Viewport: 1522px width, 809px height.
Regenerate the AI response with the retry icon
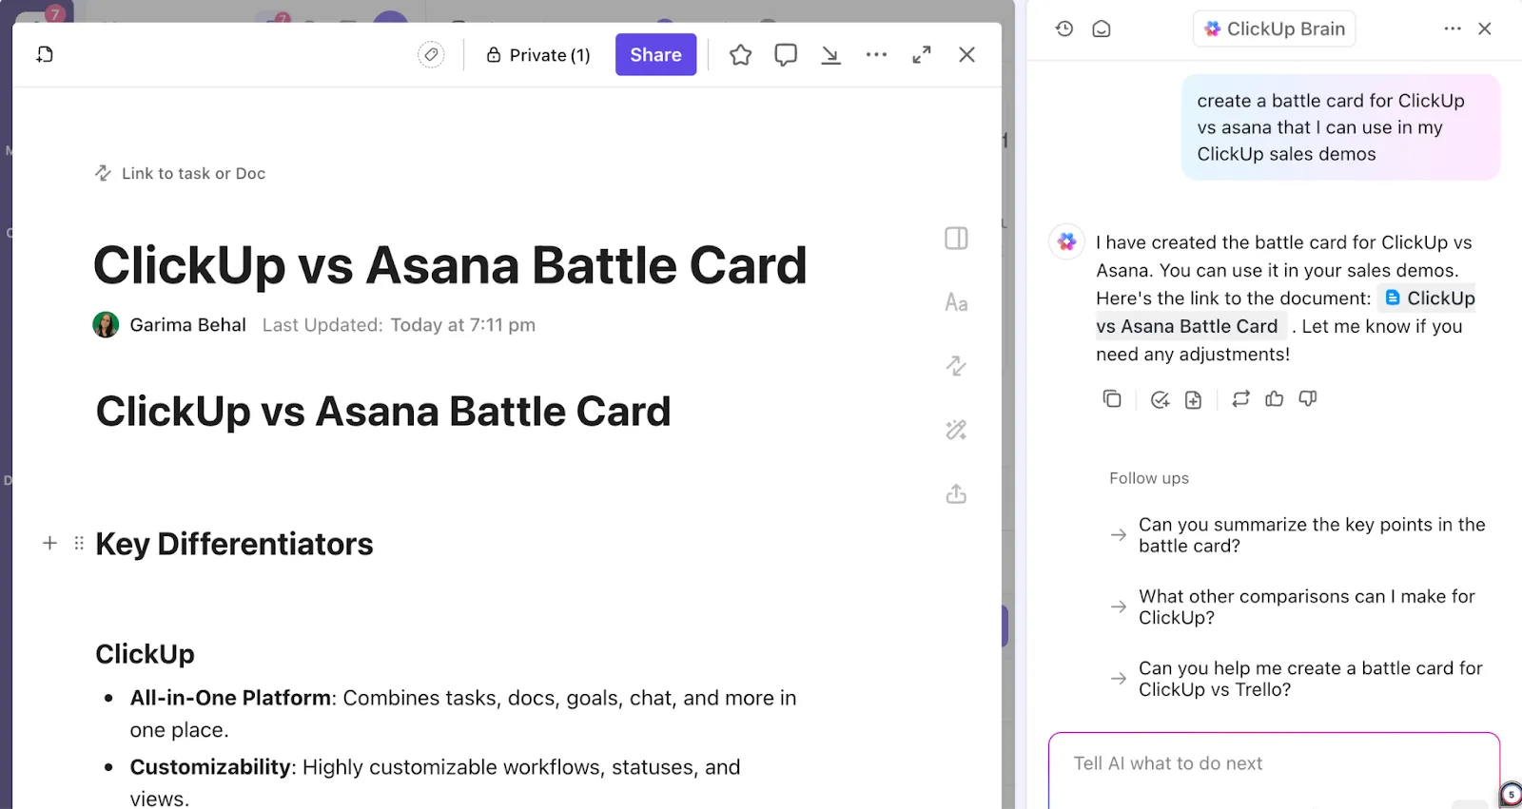[x=1240, y=399]
